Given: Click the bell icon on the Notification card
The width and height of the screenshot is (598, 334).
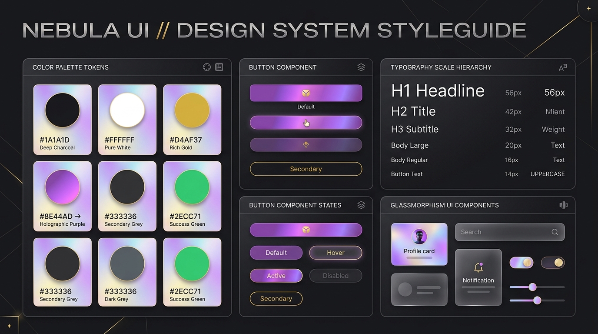Looking at the screenshot, I should 478,267.
